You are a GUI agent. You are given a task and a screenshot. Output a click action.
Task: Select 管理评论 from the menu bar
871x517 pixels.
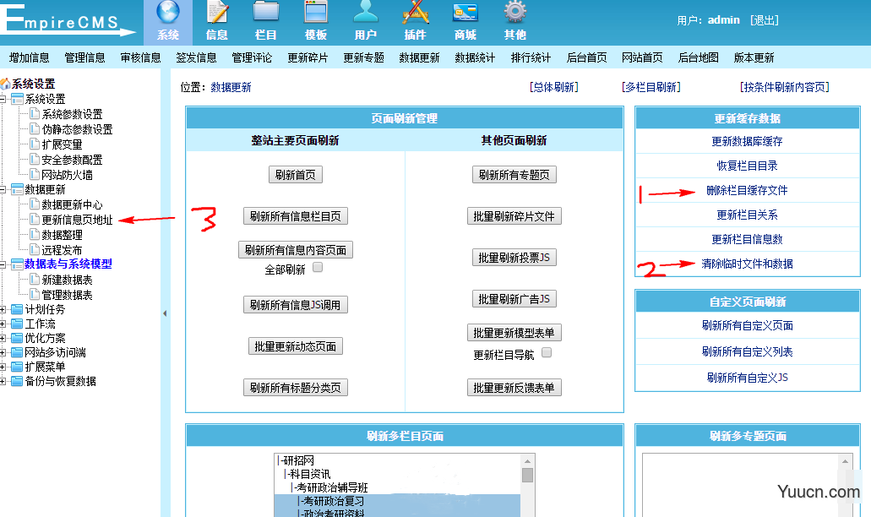252,58
